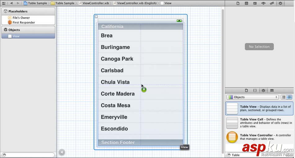Open ViewController.xib jump bar segment
The image size is (295, 158).
[94, 3]
